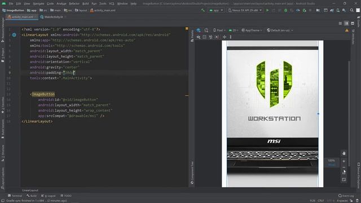Image resolution: width=361 pixels, height=203 pixels.
Task: Open the Build menu
Action: [x=85, y=4]
